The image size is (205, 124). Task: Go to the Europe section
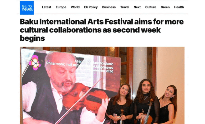61,7
